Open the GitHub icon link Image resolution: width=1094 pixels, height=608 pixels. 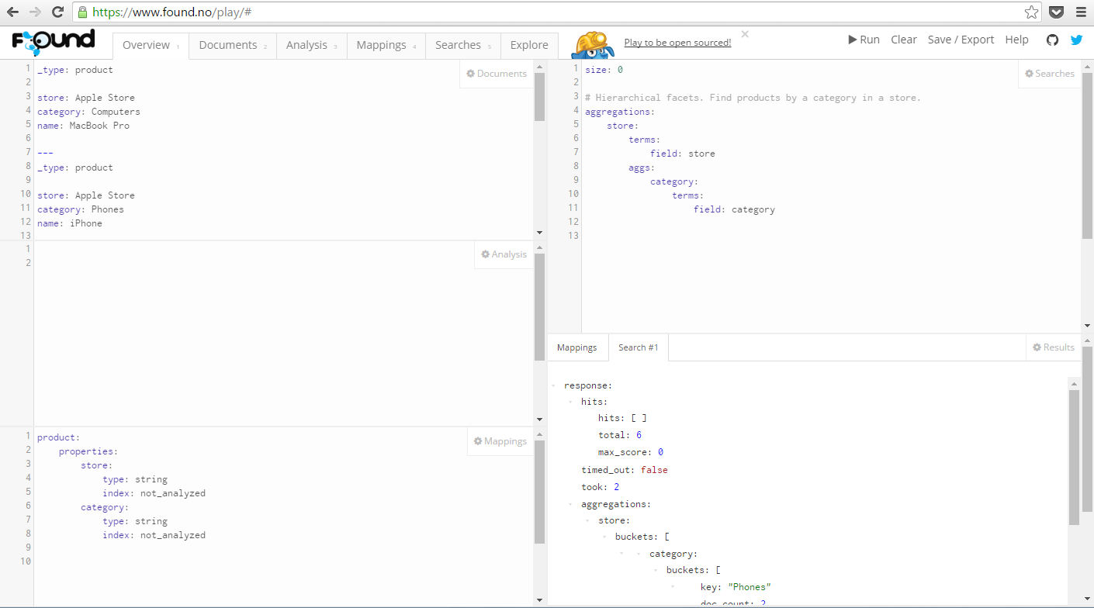pyautogui.click(x=1052, y=40)
